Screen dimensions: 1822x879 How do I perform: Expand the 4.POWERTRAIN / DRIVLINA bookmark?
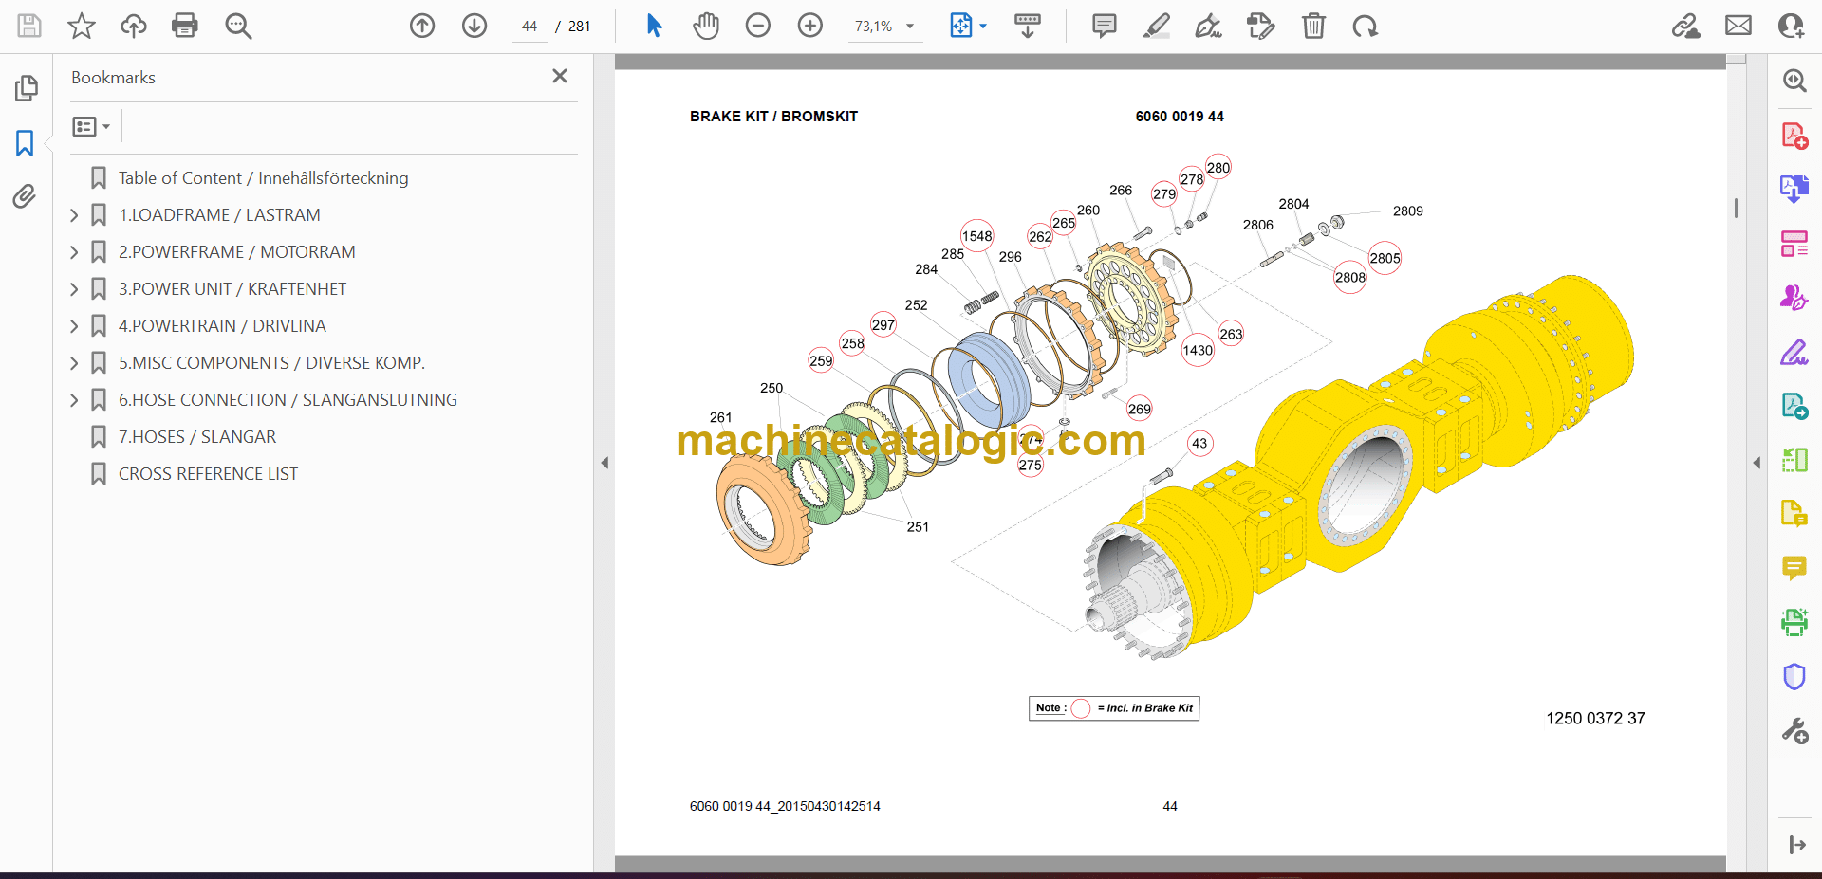point(74,326)
